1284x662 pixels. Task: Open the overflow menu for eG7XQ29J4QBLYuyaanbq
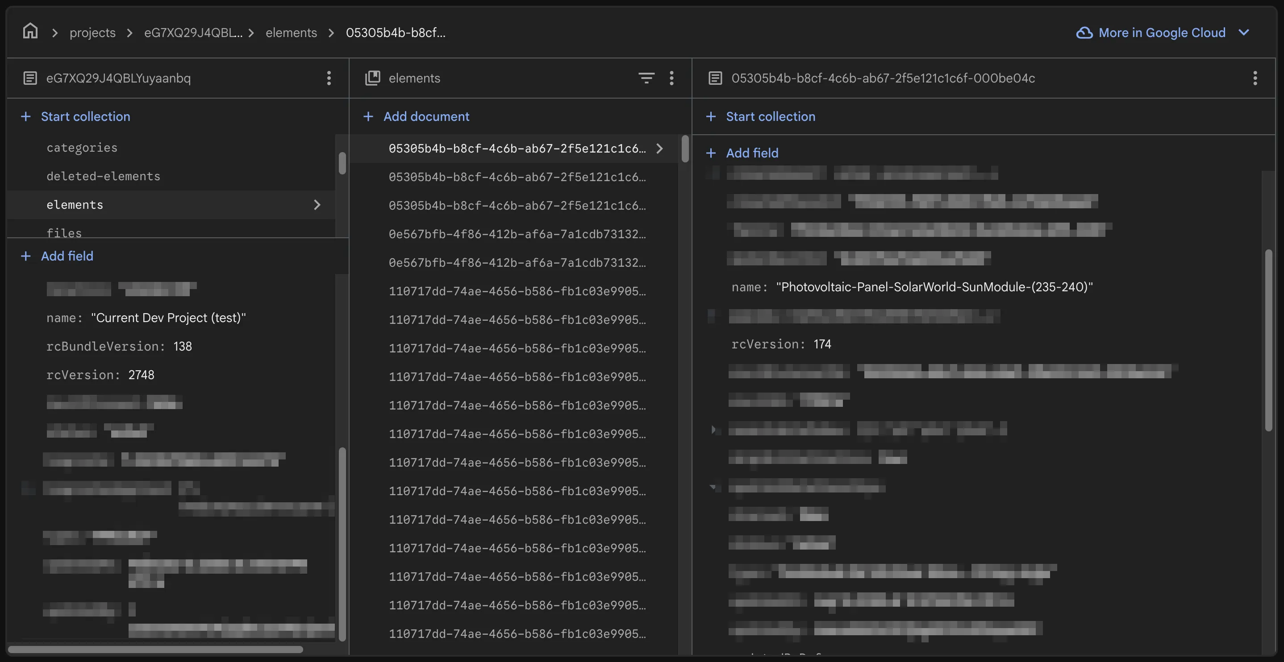click(329, 78)
